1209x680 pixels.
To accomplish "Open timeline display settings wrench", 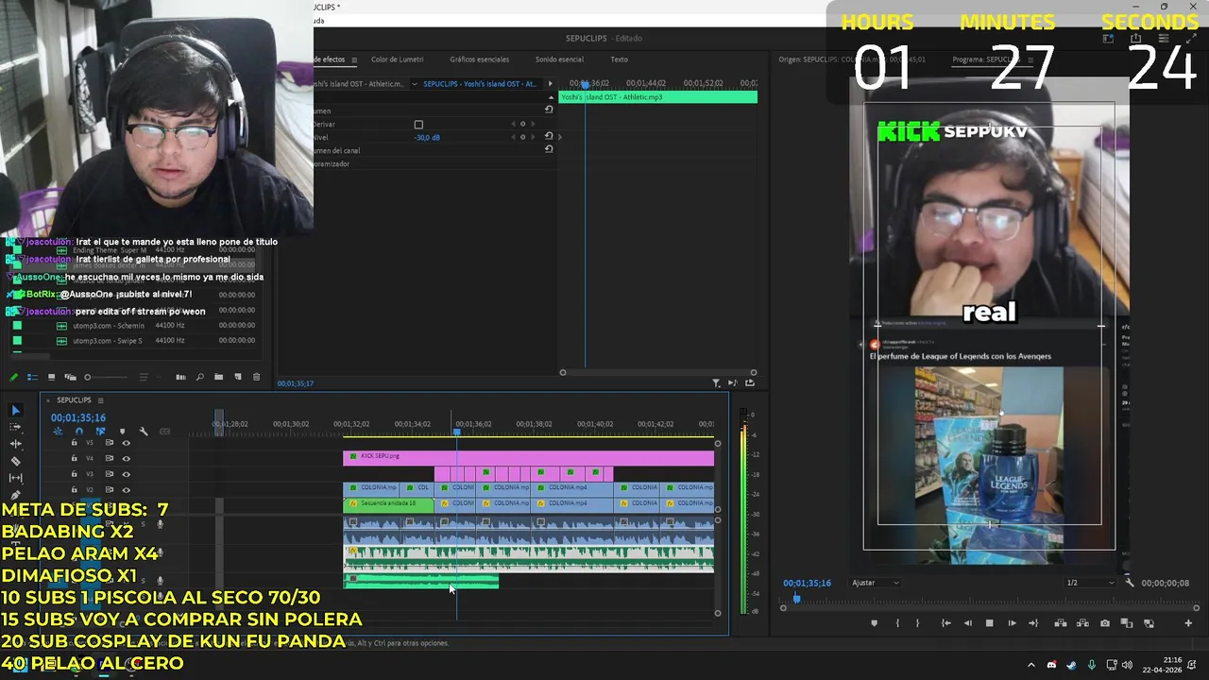I will pyautogui.click(x=144, y=432).
